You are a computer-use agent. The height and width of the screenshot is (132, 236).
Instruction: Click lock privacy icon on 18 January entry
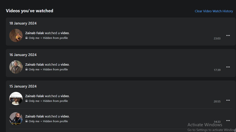pyautogui.click(x=27, y=38)
